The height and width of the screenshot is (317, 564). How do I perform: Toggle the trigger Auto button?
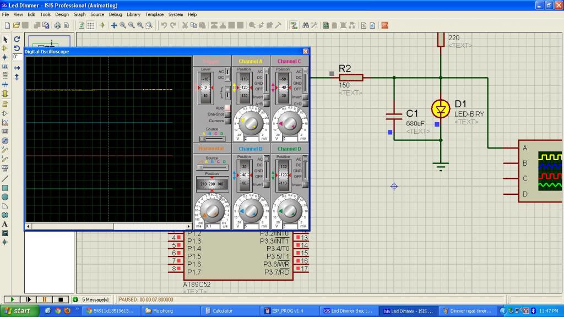pos(227,108)
